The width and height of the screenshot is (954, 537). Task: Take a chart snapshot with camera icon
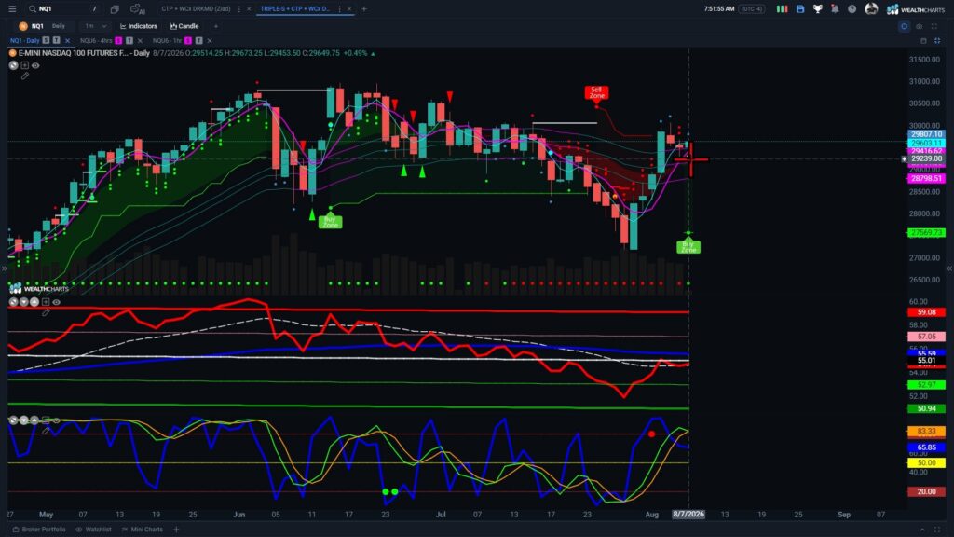(x=920, y=26)
